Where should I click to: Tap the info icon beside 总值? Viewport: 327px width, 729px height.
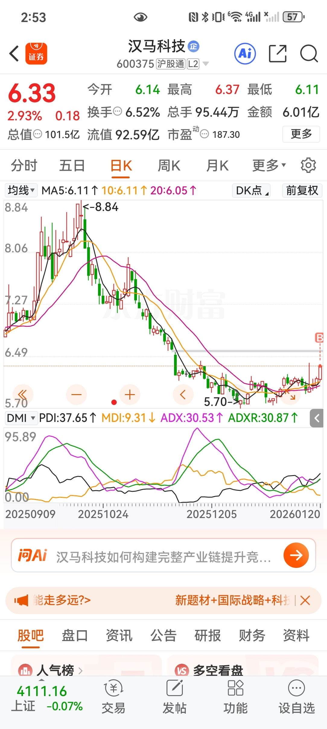37,134
